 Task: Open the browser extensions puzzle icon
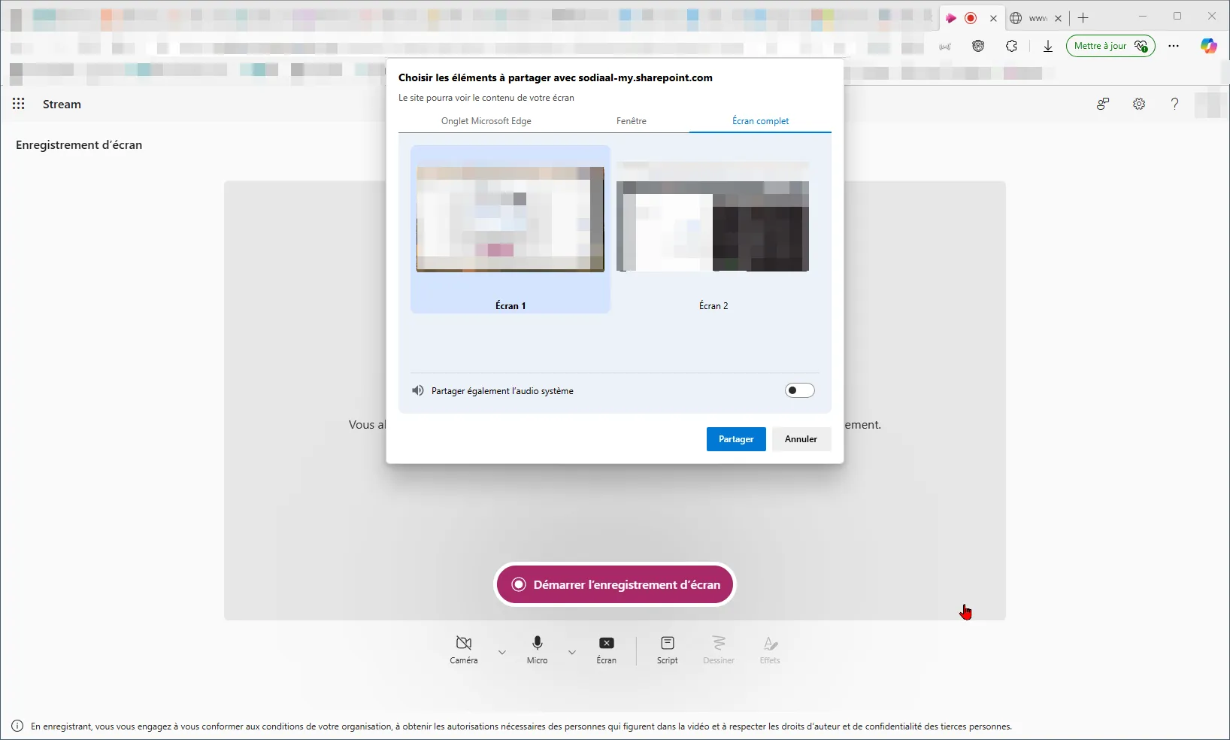(1011, 46)
